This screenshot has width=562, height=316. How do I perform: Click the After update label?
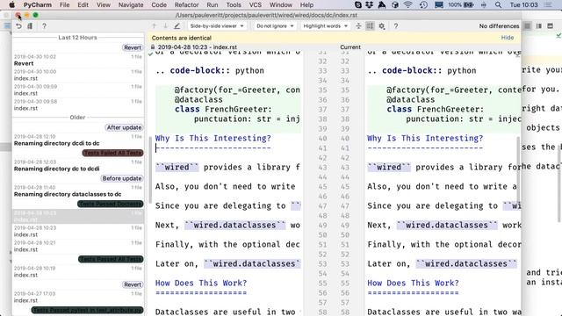[x=124, y=127]
